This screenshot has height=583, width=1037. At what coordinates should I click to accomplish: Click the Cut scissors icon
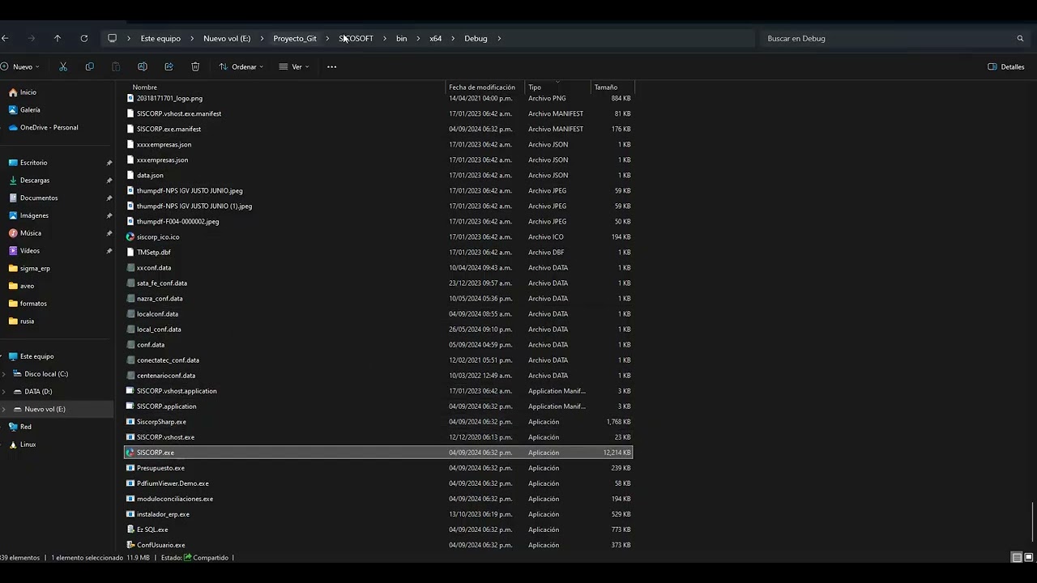pyautogui.click(x=63, y=66)
